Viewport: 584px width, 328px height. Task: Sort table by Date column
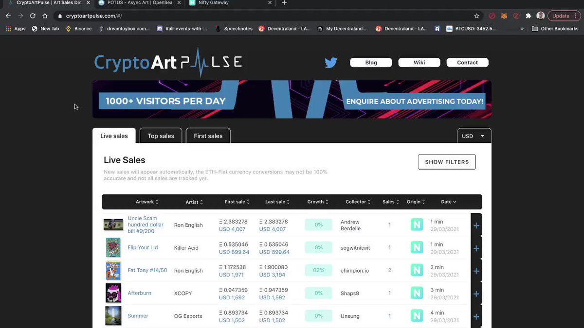pos(449,202)
